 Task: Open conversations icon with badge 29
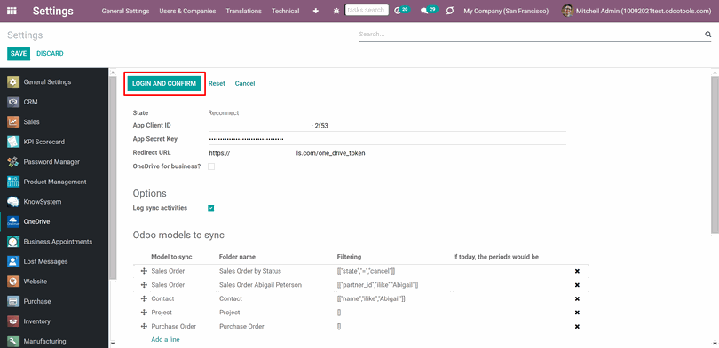click(430, 10)
